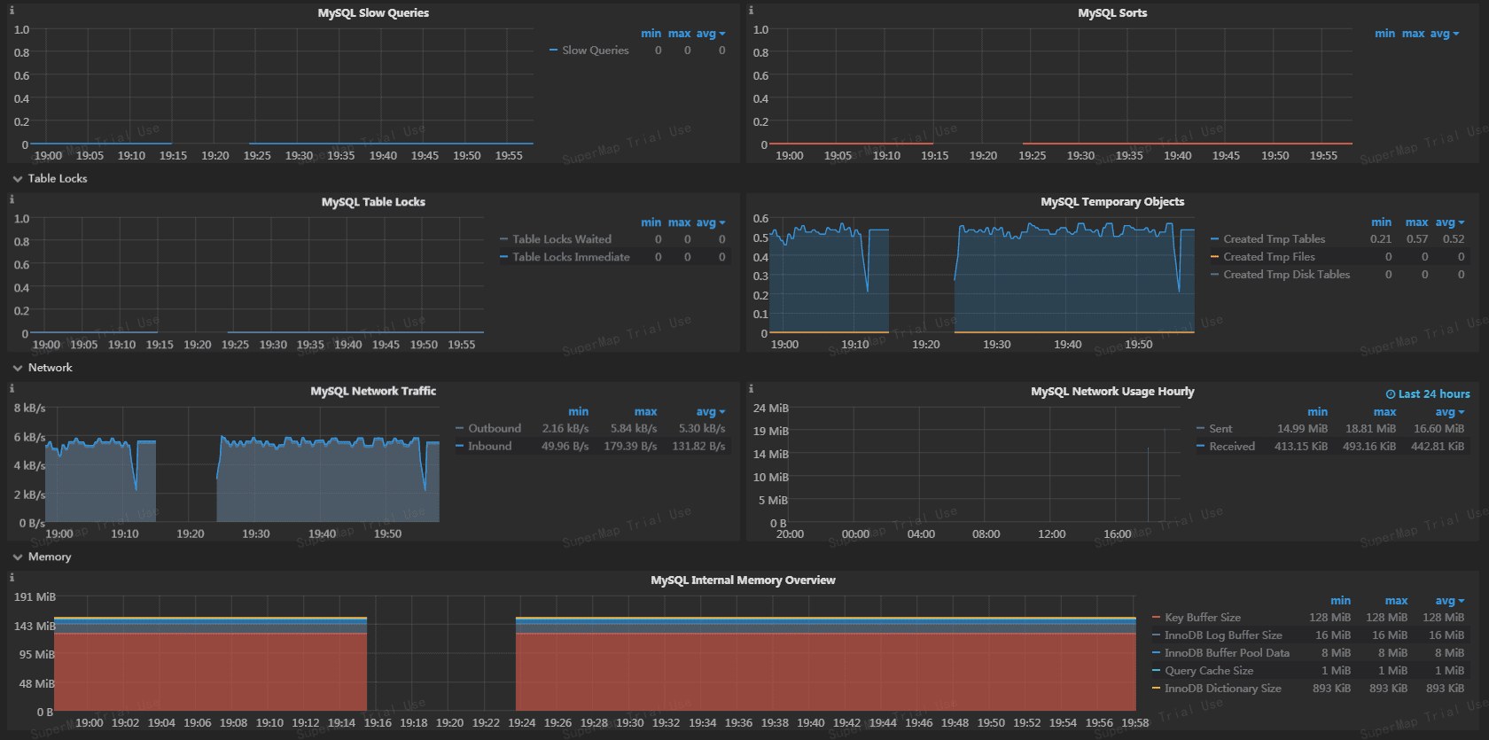Open MySQL Network Traffic panel title menu
Viewport: 1489px width, 740px height.
(x=373, y=391)
